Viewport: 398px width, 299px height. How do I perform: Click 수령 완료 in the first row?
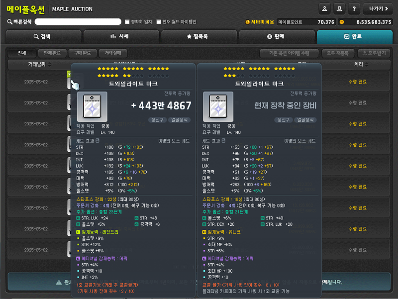358,82
